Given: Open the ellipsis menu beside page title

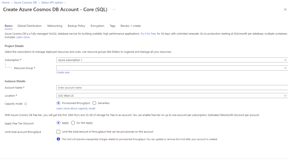Looking at the screenshot, I should tap(114, 10).
